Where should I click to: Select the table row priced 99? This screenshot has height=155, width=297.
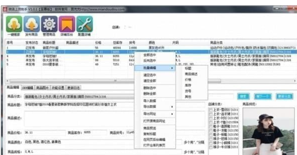point(151,60)
